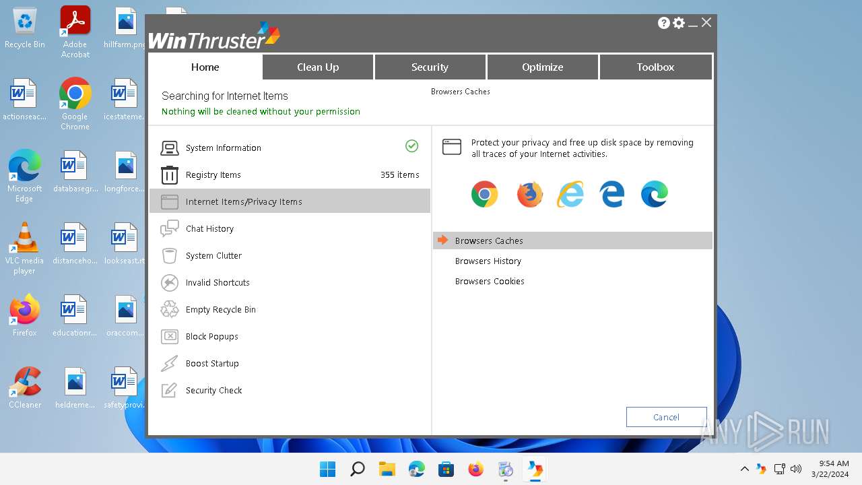Open the volume control in tray

[x=795, y=469]
